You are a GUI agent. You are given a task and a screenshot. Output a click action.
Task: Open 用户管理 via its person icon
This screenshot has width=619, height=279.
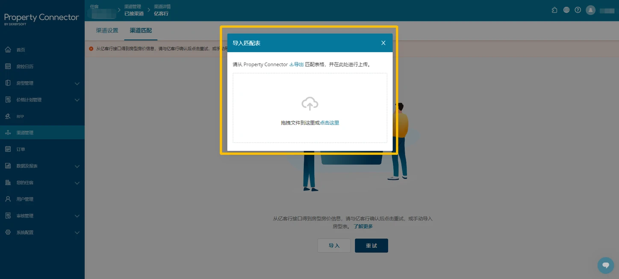tap(8, 199)
